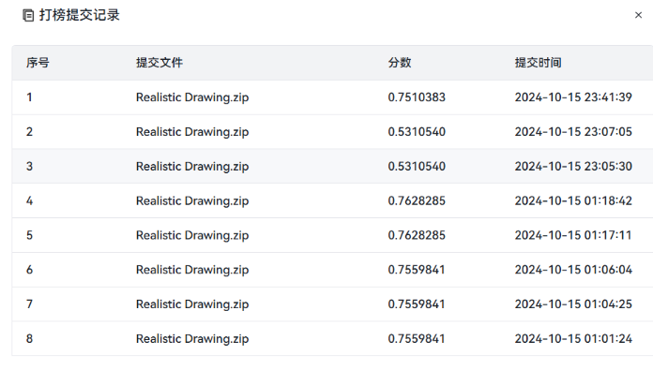
Task: Click timestamp 2024-10-15 23:07:05
Action: coord(573,132)
